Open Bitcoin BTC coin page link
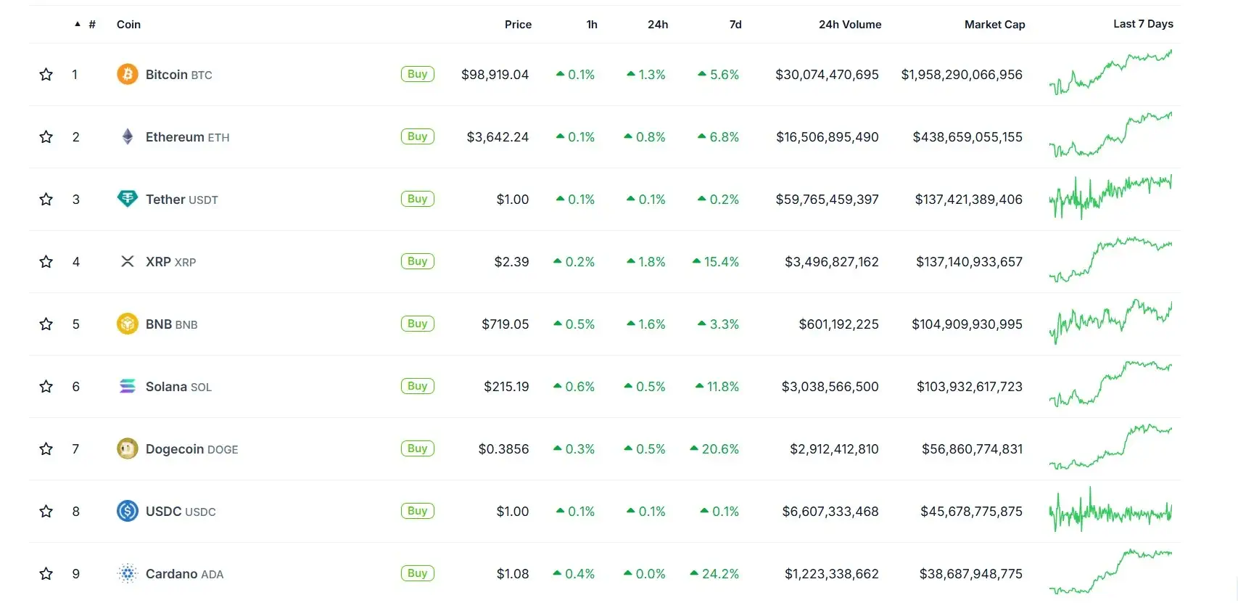Screen dimensions: 1238x603 178,74
